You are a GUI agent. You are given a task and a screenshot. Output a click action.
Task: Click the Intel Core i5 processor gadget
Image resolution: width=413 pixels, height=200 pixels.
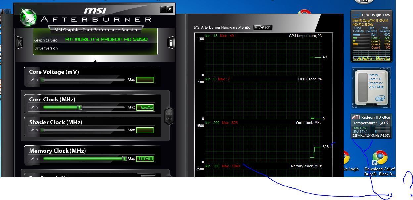pyautogui.click(x=372, y=88)
